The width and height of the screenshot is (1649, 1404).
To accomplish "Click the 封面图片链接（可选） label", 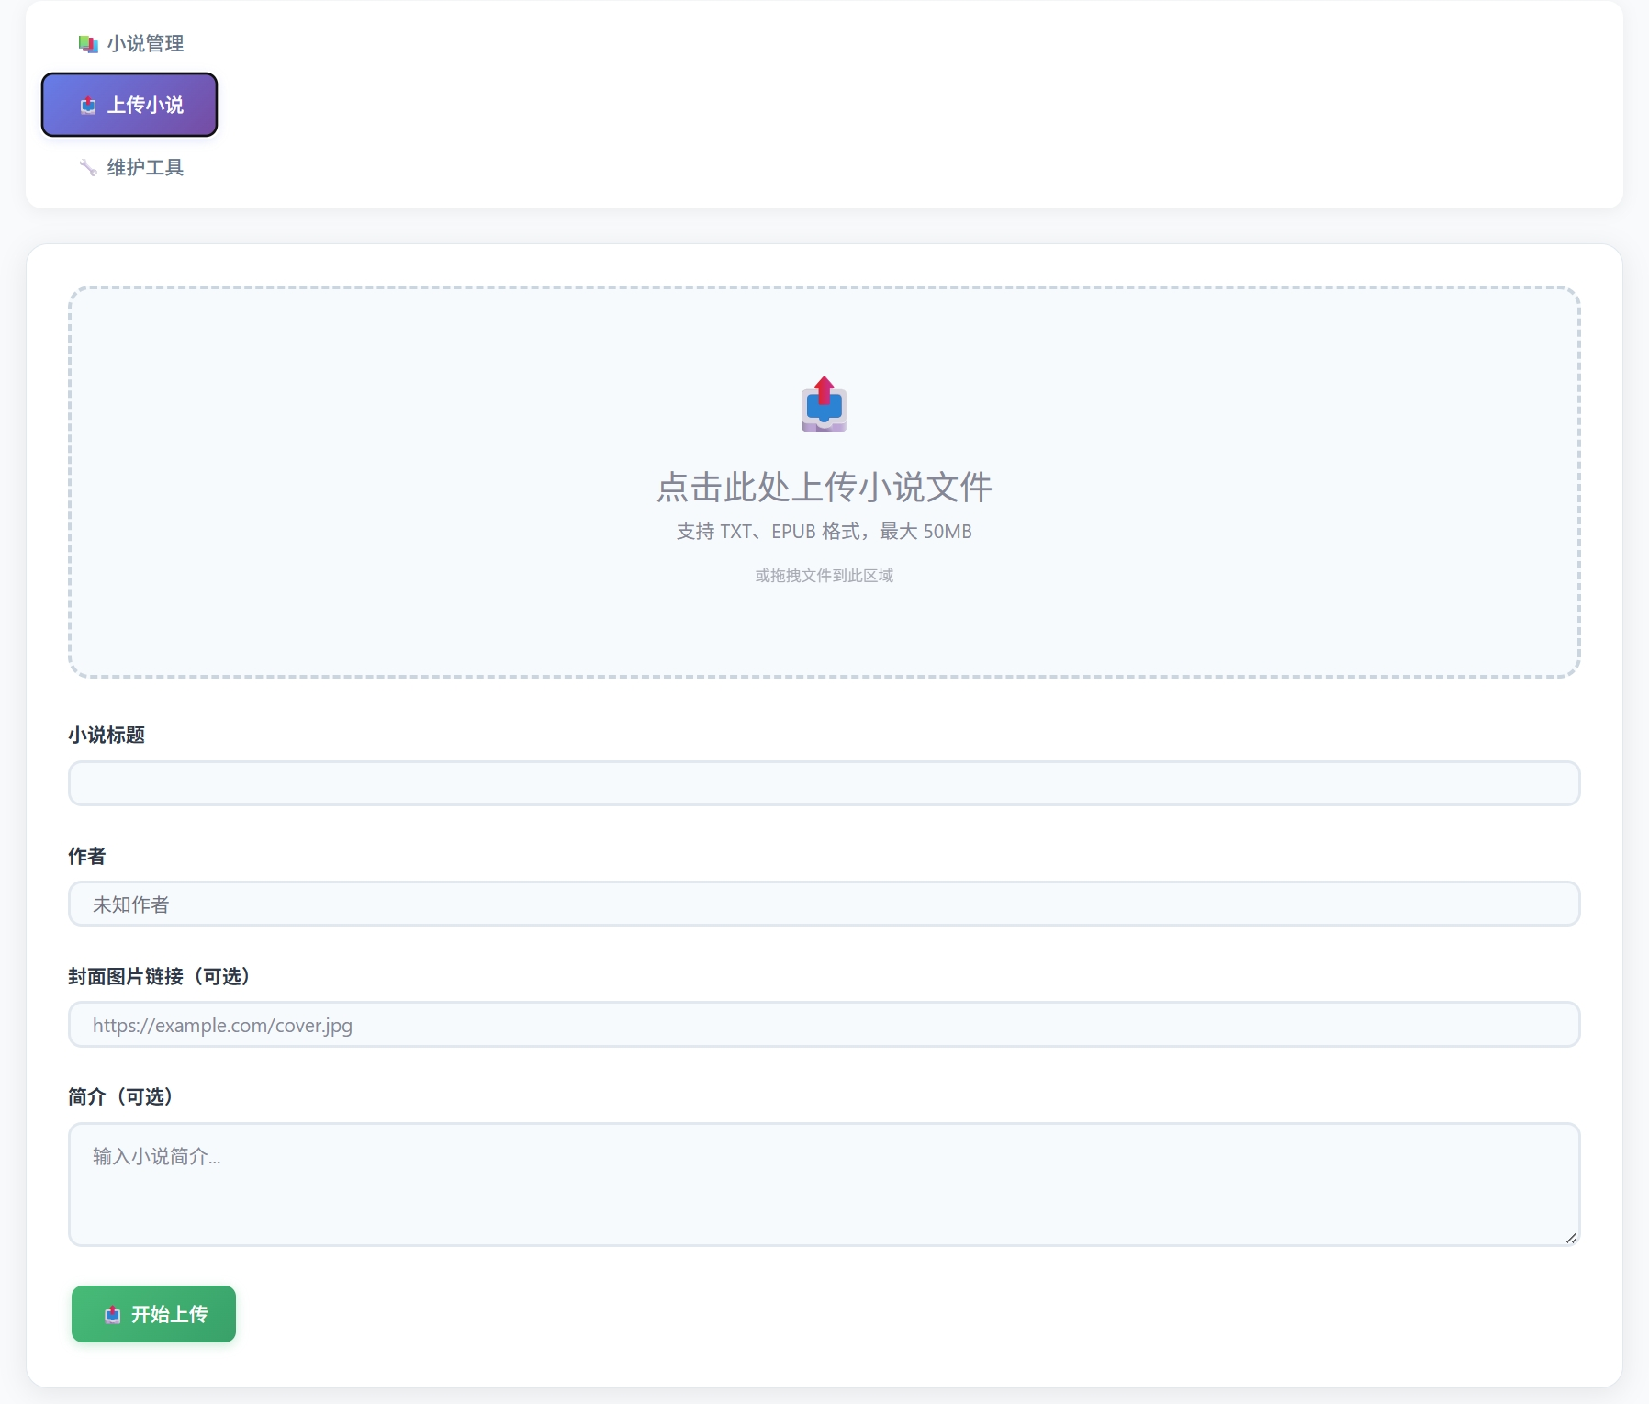I will [159, 976].
